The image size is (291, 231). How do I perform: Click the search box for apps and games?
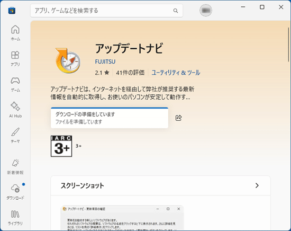106,11
